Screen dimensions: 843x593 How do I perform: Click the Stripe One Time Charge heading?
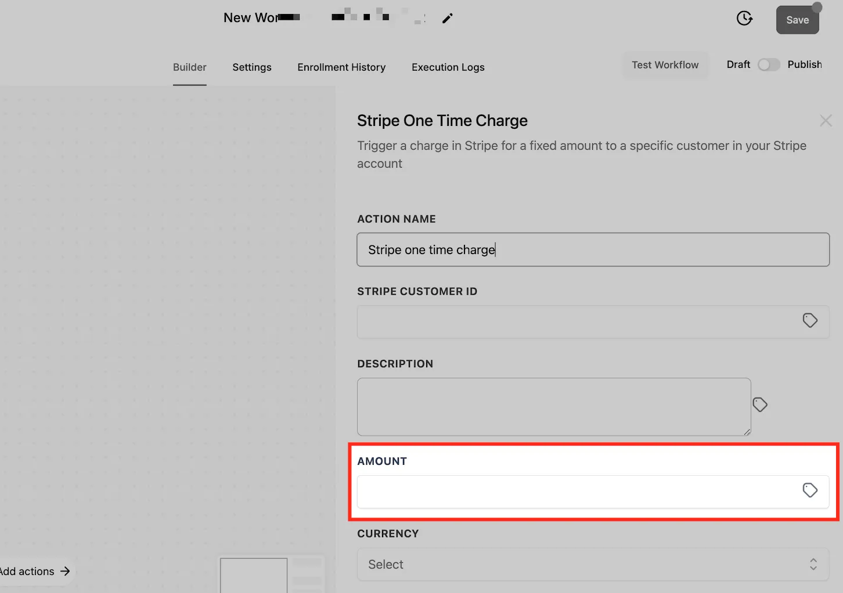pyautogui.click(x=442, y=121)
